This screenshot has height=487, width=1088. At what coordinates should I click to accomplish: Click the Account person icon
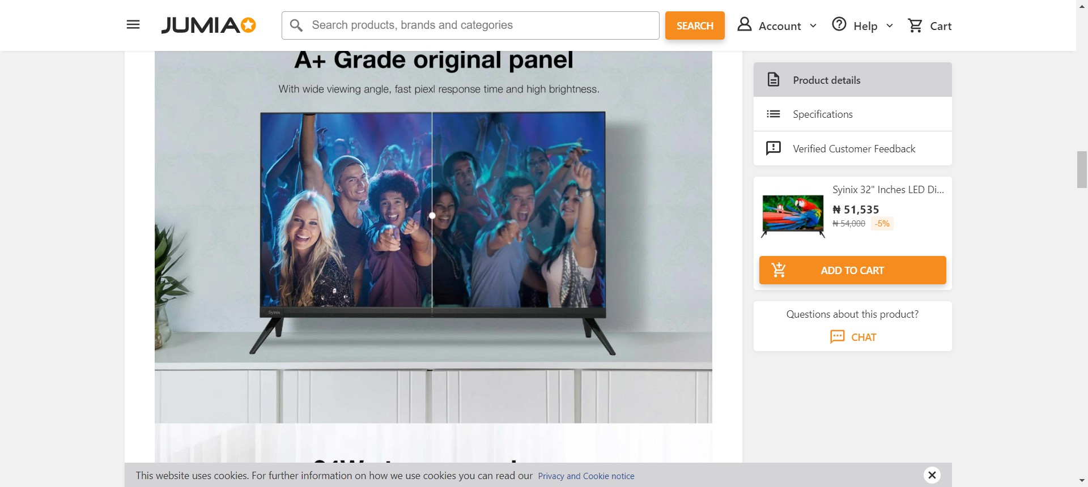[744, 24]
